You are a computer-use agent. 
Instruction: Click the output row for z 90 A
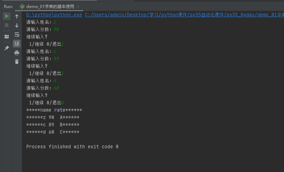pos(53,118)
